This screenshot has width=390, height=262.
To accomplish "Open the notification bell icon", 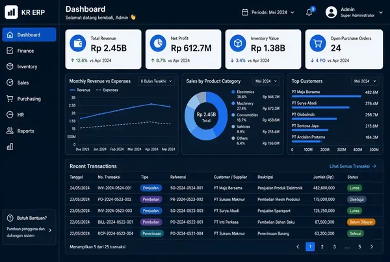I will click(309, 12).
